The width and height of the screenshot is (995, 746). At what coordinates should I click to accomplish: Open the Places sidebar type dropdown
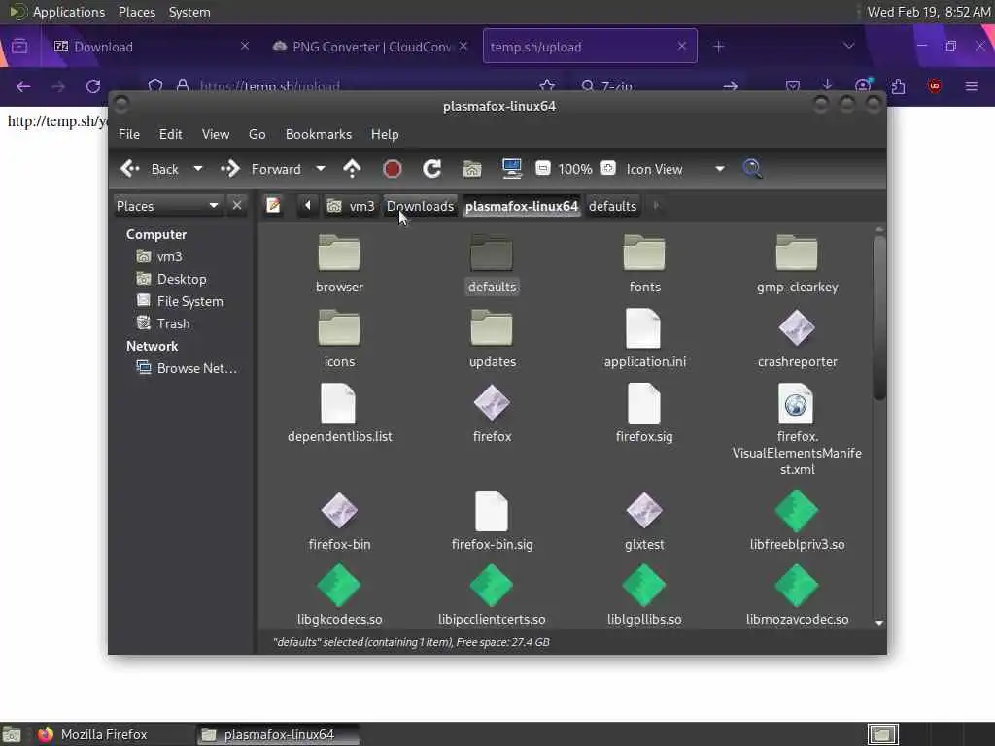167,206
